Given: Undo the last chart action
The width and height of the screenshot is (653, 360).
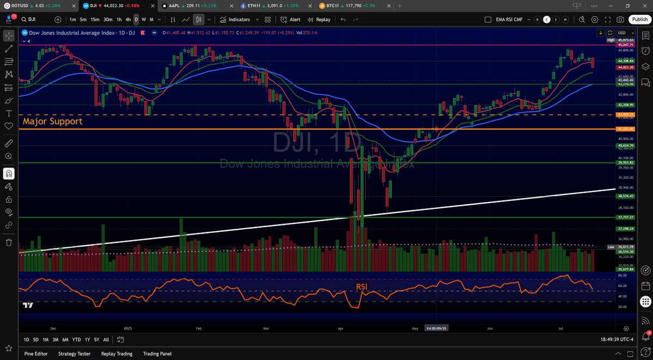Looking at the screenshot, I should [343, 20].
